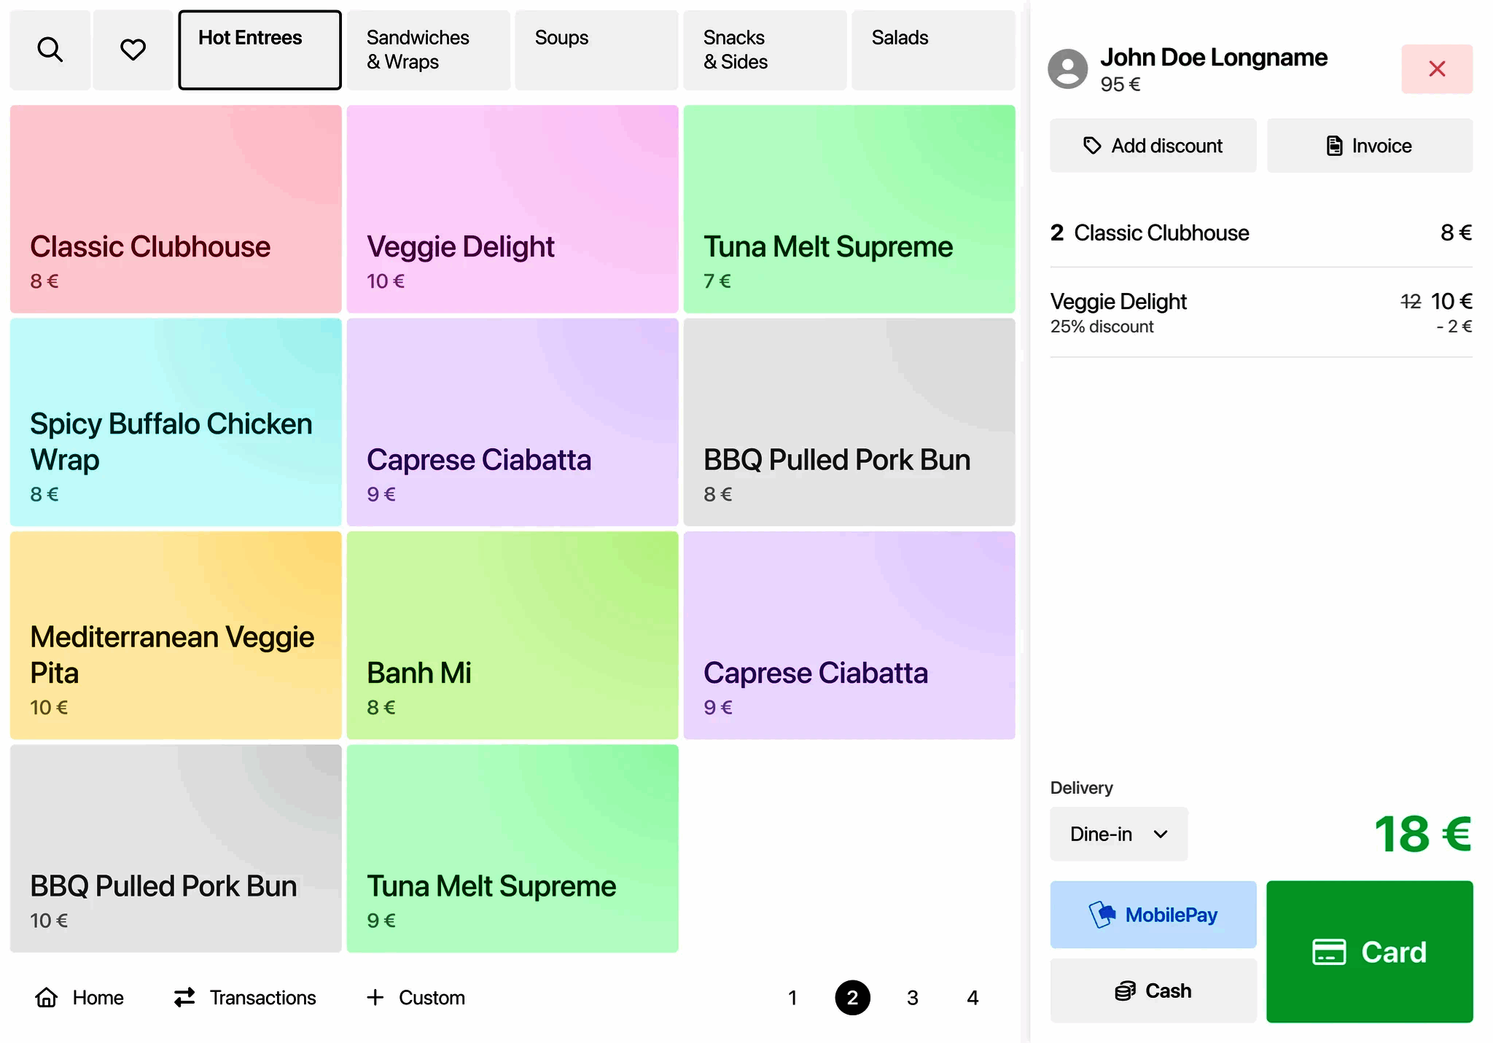The image size is (1493, 1043).
Task: Click the Invoice document icon
Action: tap(1334, 145)
